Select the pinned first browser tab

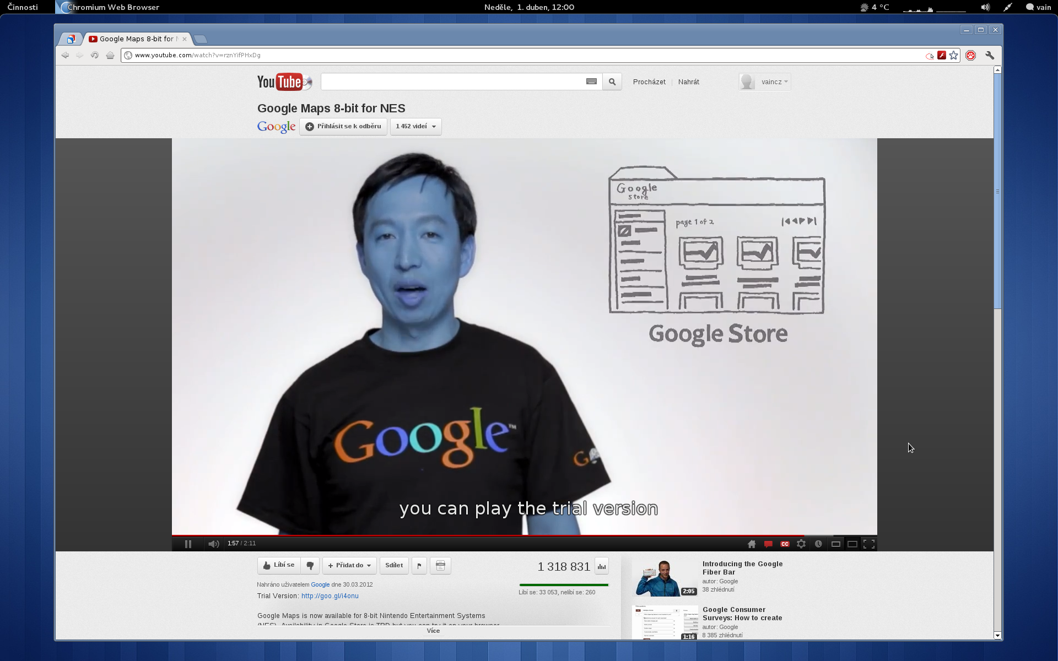[x=71, y=39]
